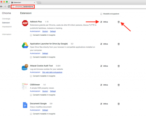Click the Documenti Google blue document icon
146x116 pixels.
25,105
